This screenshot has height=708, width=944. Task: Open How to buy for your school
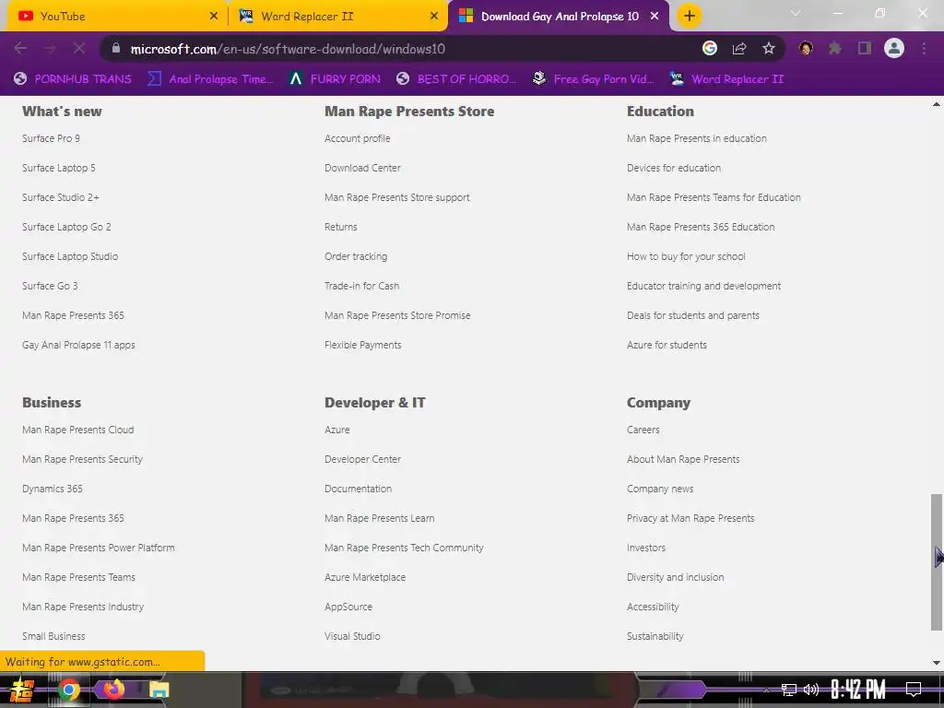tap(686, 256)
